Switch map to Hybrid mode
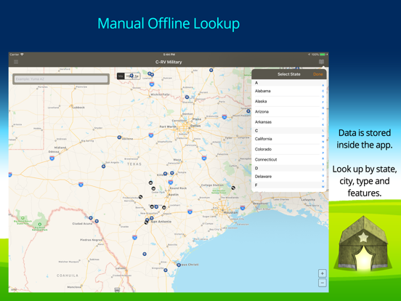The image size is (401, 301). [x=129, y=76]
